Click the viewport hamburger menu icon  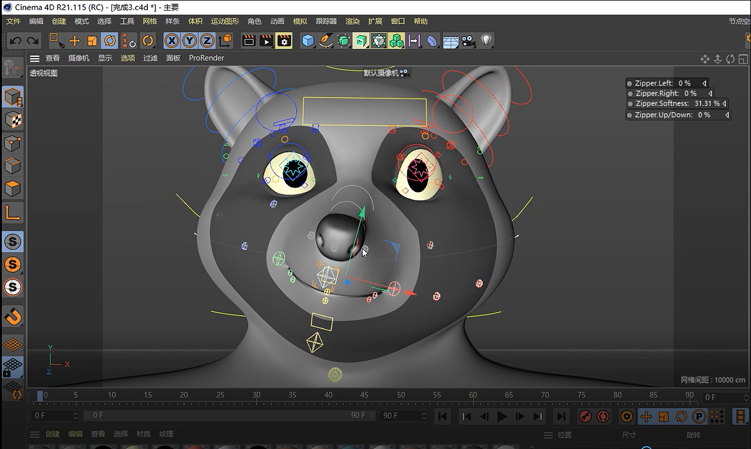click(35, 58)
